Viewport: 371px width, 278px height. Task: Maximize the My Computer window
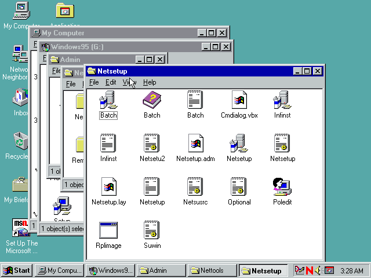click(211, 33)
